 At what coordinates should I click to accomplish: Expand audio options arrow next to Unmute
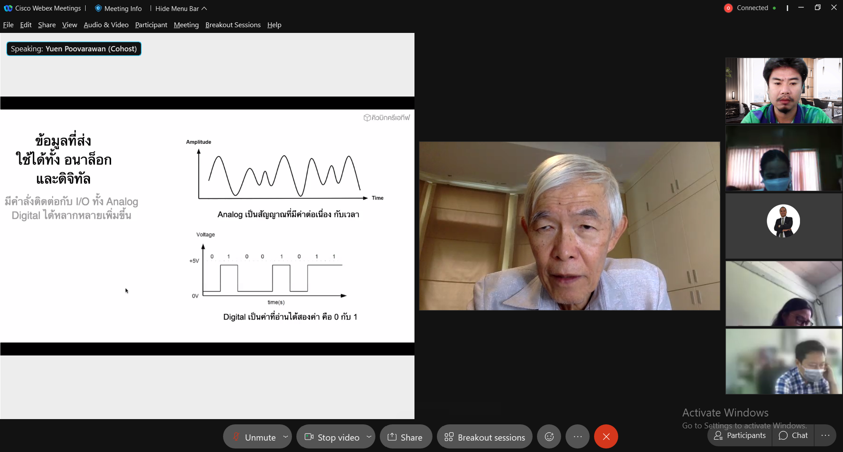(285, 437)
